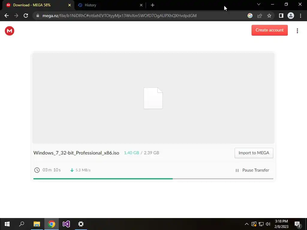Toggle Chrome side panel
This screenshot has width=307, height=230.
coord(281,16)
